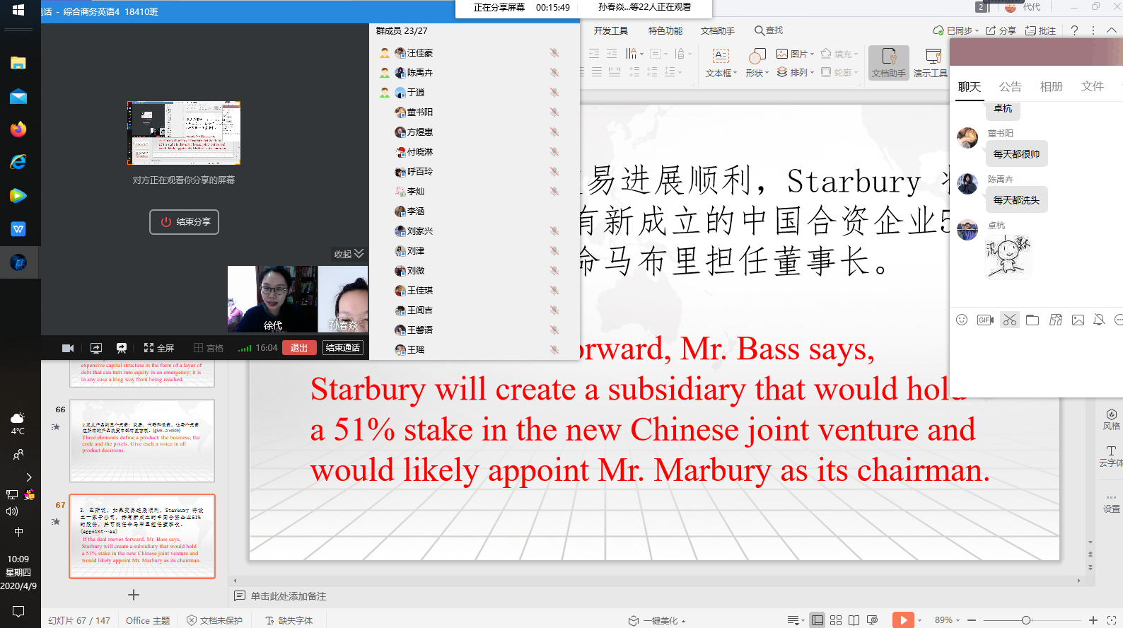Toggle microphone mute for 董书阳
The width and height of the screenshot is (1123, 628).
554,112
